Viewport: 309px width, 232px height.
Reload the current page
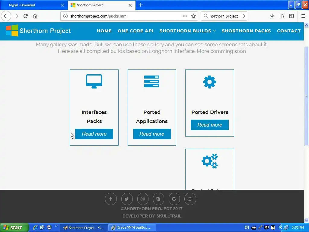(26, 16)
